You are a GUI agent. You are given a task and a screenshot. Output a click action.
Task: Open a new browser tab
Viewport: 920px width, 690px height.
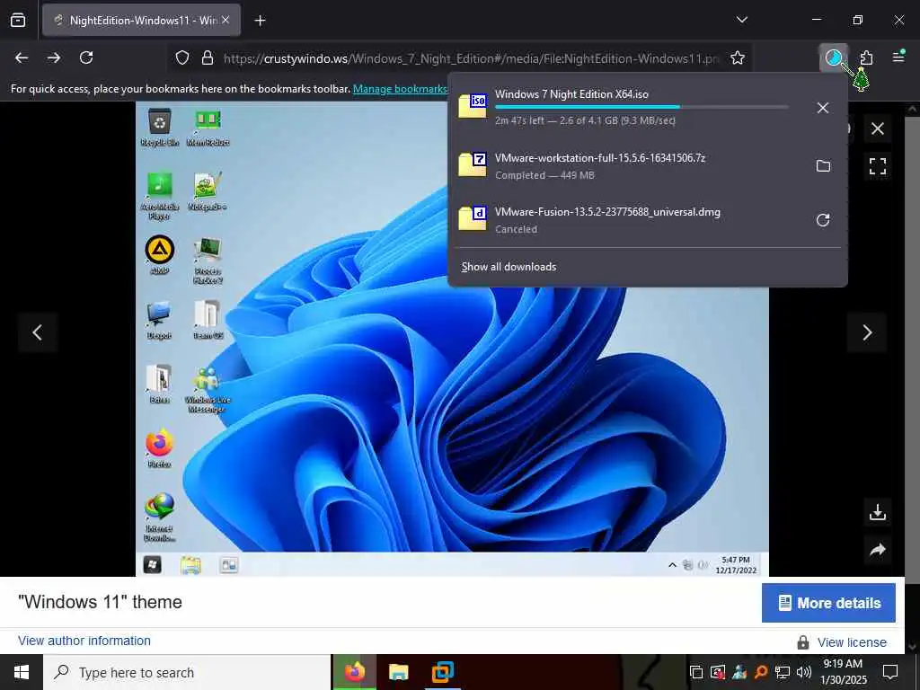coord(260,21)
